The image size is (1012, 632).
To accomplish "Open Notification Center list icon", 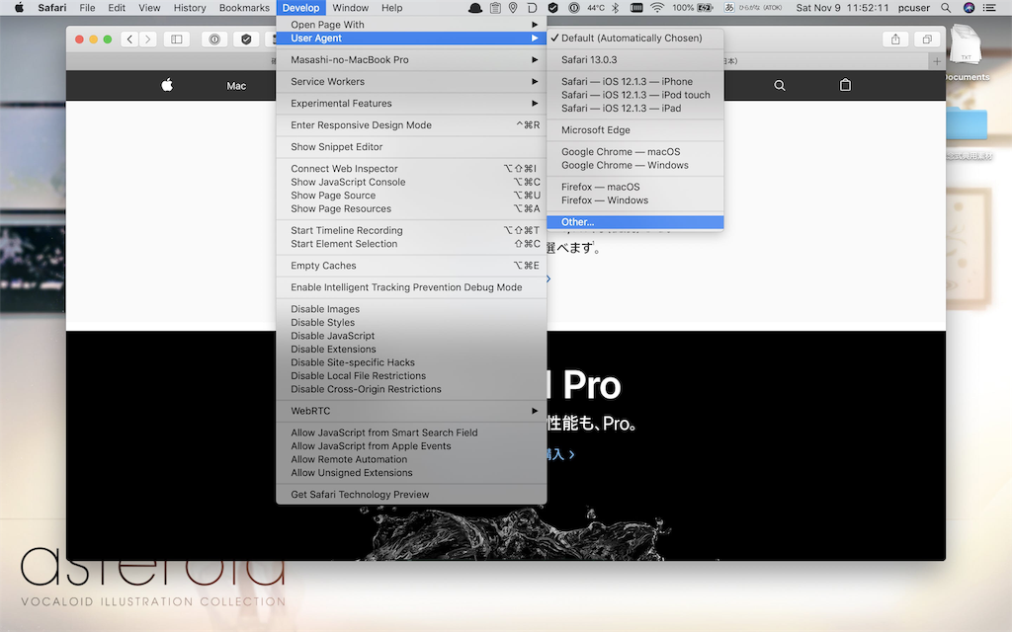I will click(988, 8).
